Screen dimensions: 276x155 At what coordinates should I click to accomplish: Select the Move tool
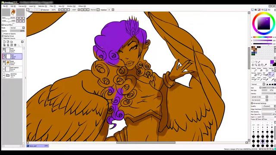(253, 65)
